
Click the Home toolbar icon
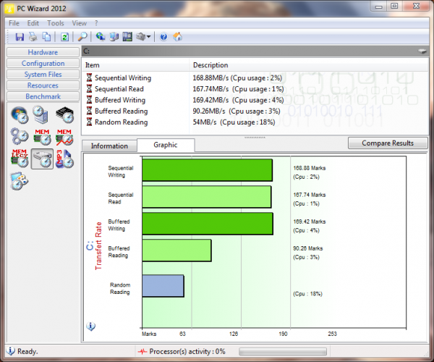point(178,36)
